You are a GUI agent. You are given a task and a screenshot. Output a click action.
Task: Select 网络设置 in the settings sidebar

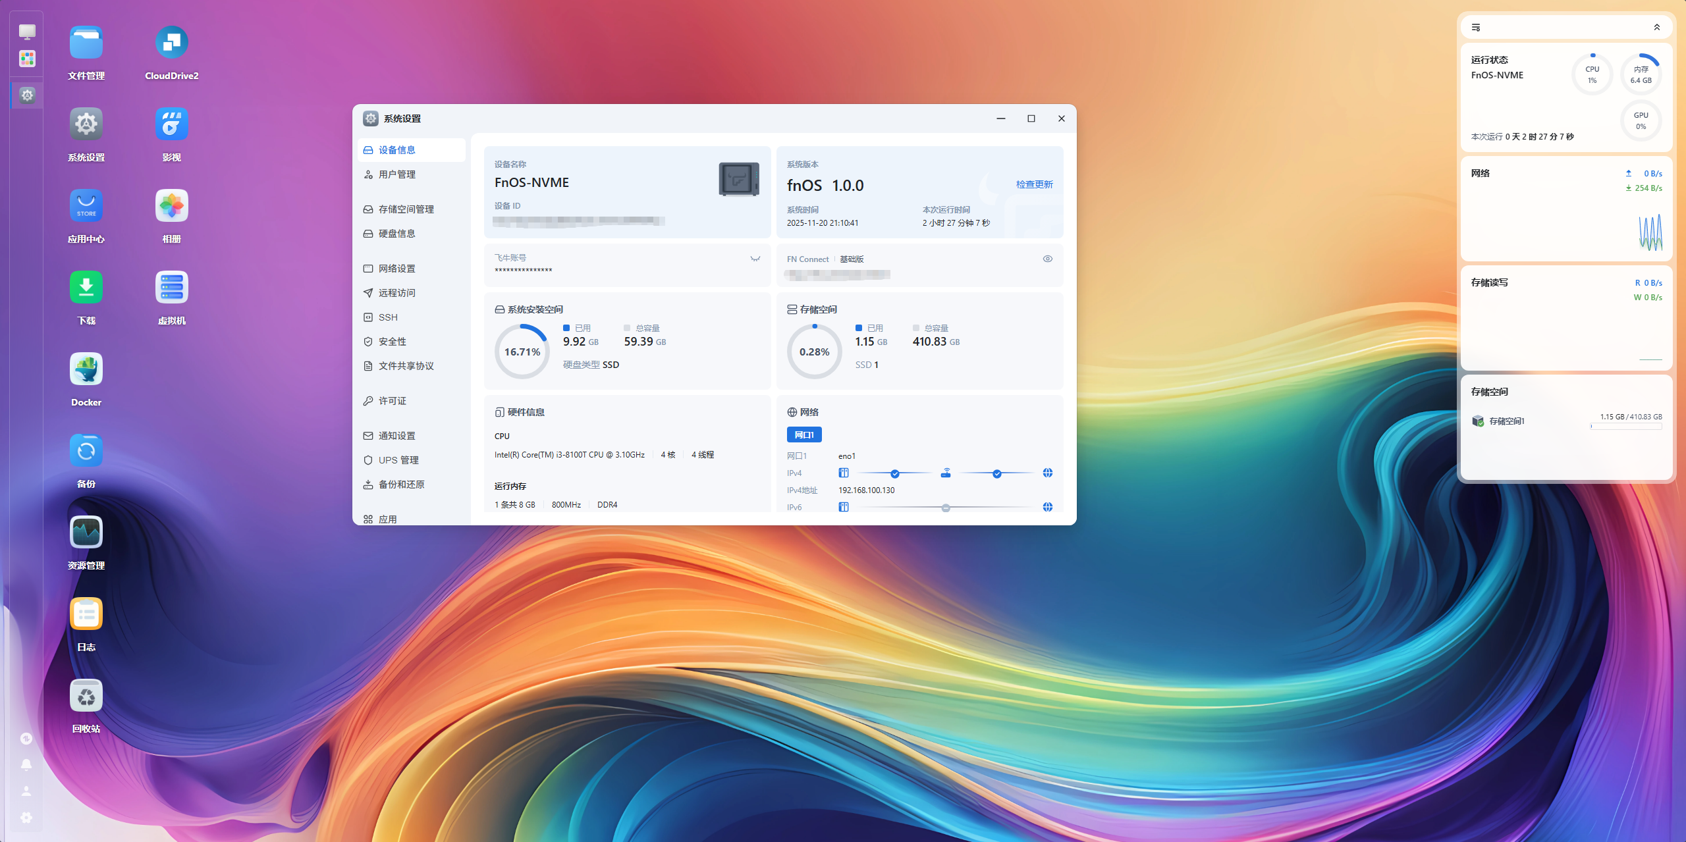pos(396,269)
